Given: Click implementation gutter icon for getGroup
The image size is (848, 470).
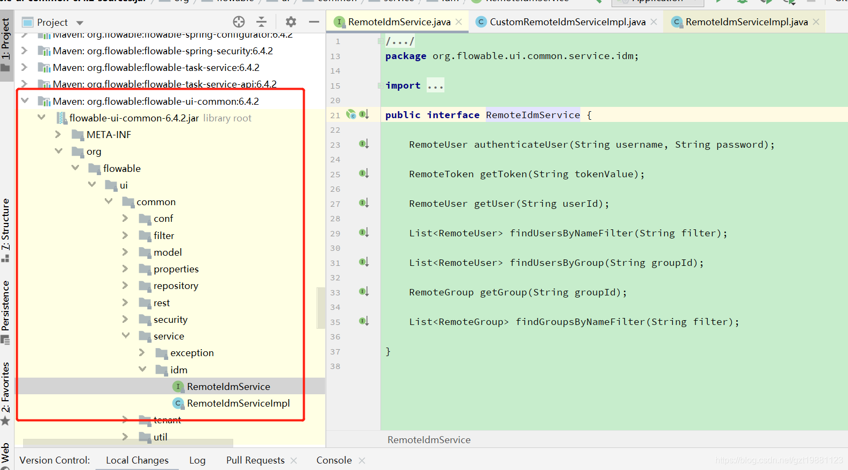Looking at the screenshot, I should point(364,292).
